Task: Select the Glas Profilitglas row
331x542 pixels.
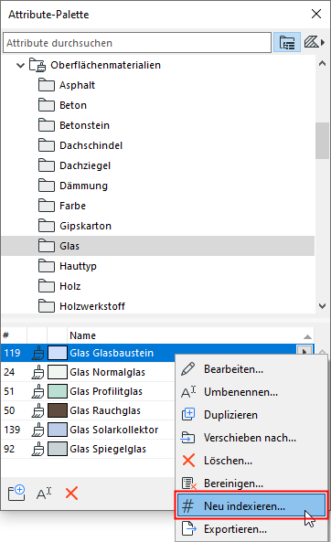Action: point(88,391)
